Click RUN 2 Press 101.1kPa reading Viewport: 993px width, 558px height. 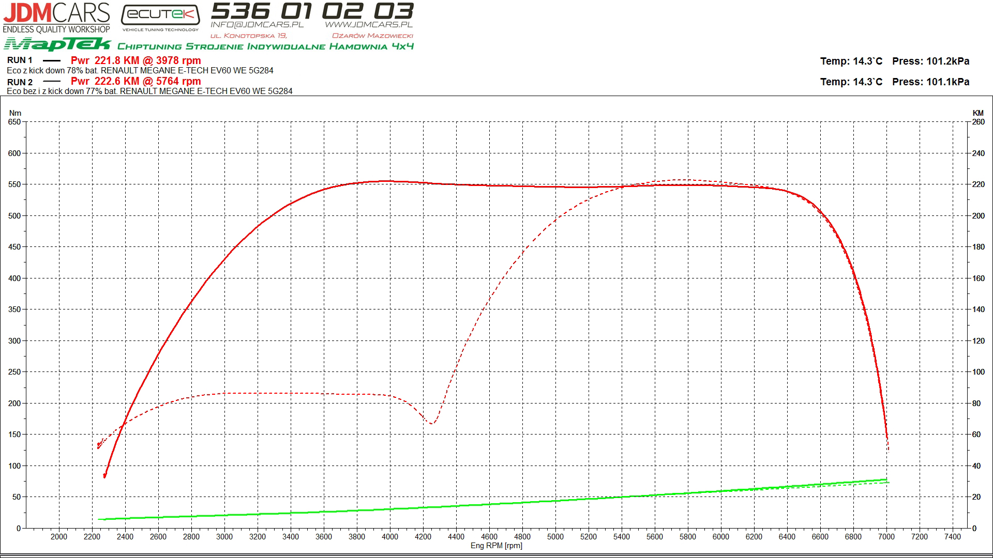(x=930, y=82)
